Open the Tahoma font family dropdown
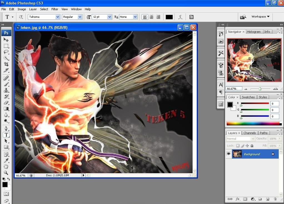This screenshot has height=204, width=284. [x=58, y=17]
